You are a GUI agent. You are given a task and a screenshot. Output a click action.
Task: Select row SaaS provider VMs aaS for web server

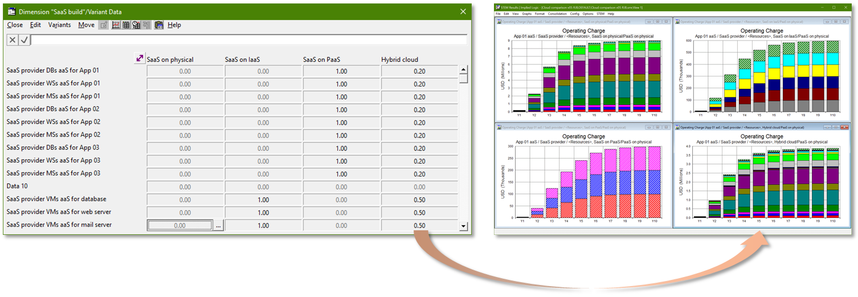(x=59, y=212)
